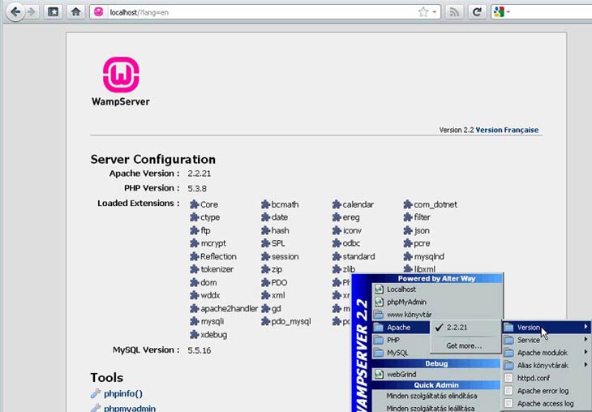This screenshot has height=412, width=592.
Task: Click the Localhost globe icon in tray menu
Action: [x=379, y=290]
